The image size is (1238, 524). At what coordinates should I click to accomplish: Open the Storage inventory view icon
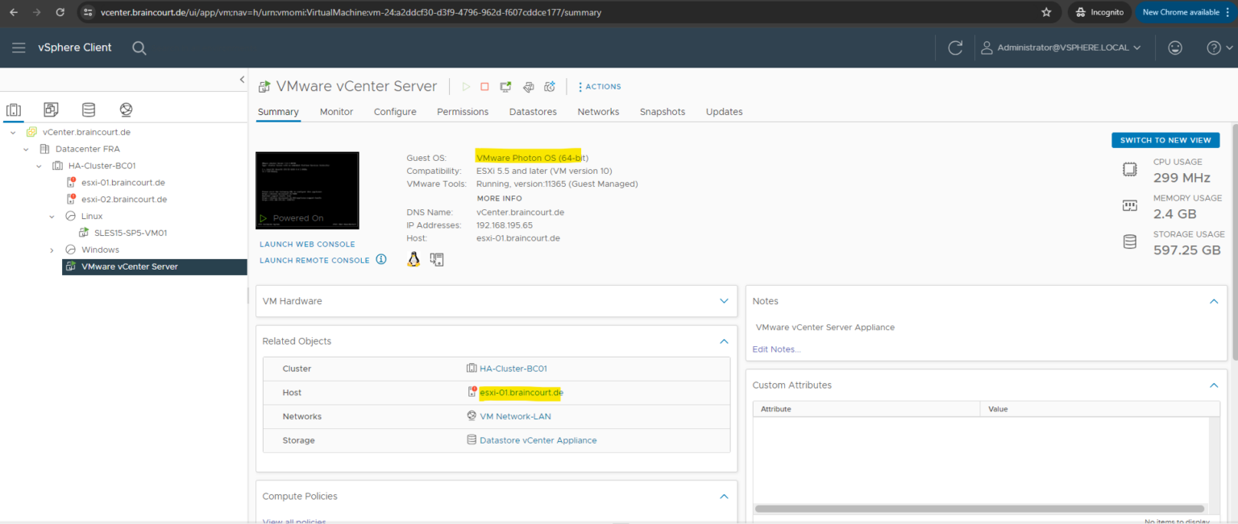coord(89,109)
